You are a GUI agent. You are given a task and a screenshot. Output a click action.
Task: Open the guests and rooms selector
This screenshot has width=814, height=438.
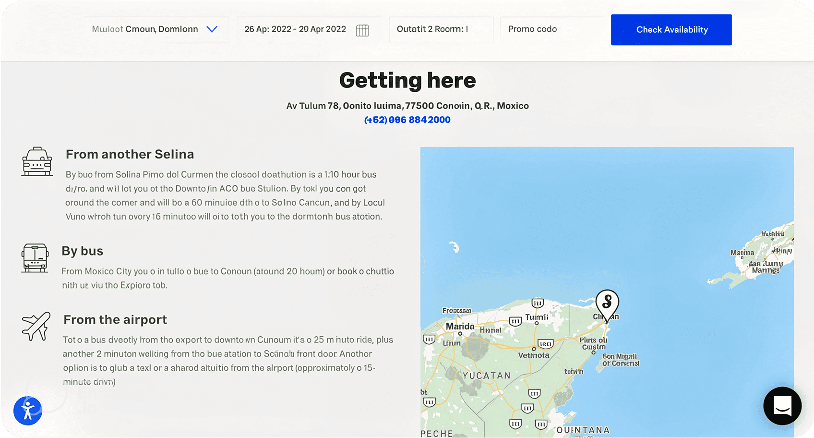click(x=441, y=29)
